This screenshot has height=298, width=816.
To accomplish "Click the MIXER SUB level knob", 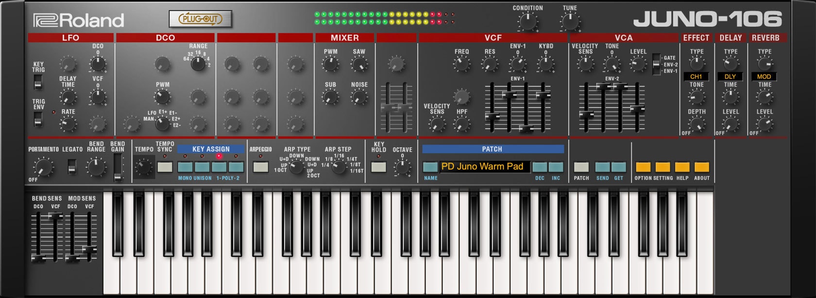I will [x=330, y=97].
